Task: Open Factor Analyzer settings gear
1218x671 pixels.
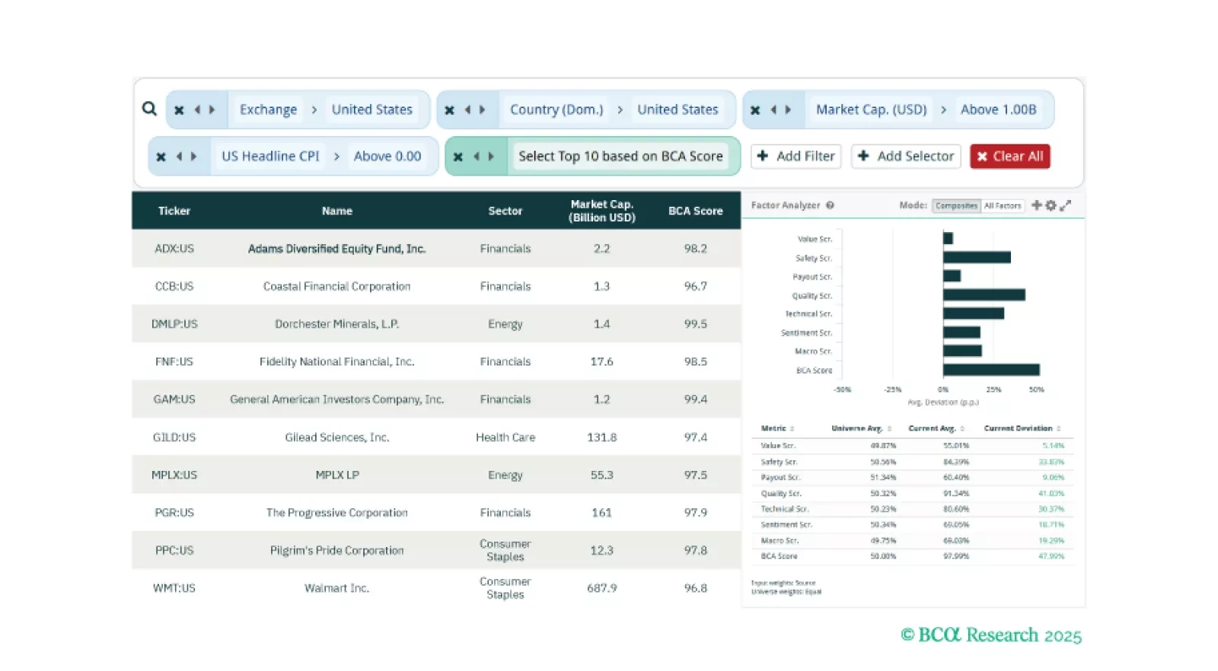Action: 1051,205
